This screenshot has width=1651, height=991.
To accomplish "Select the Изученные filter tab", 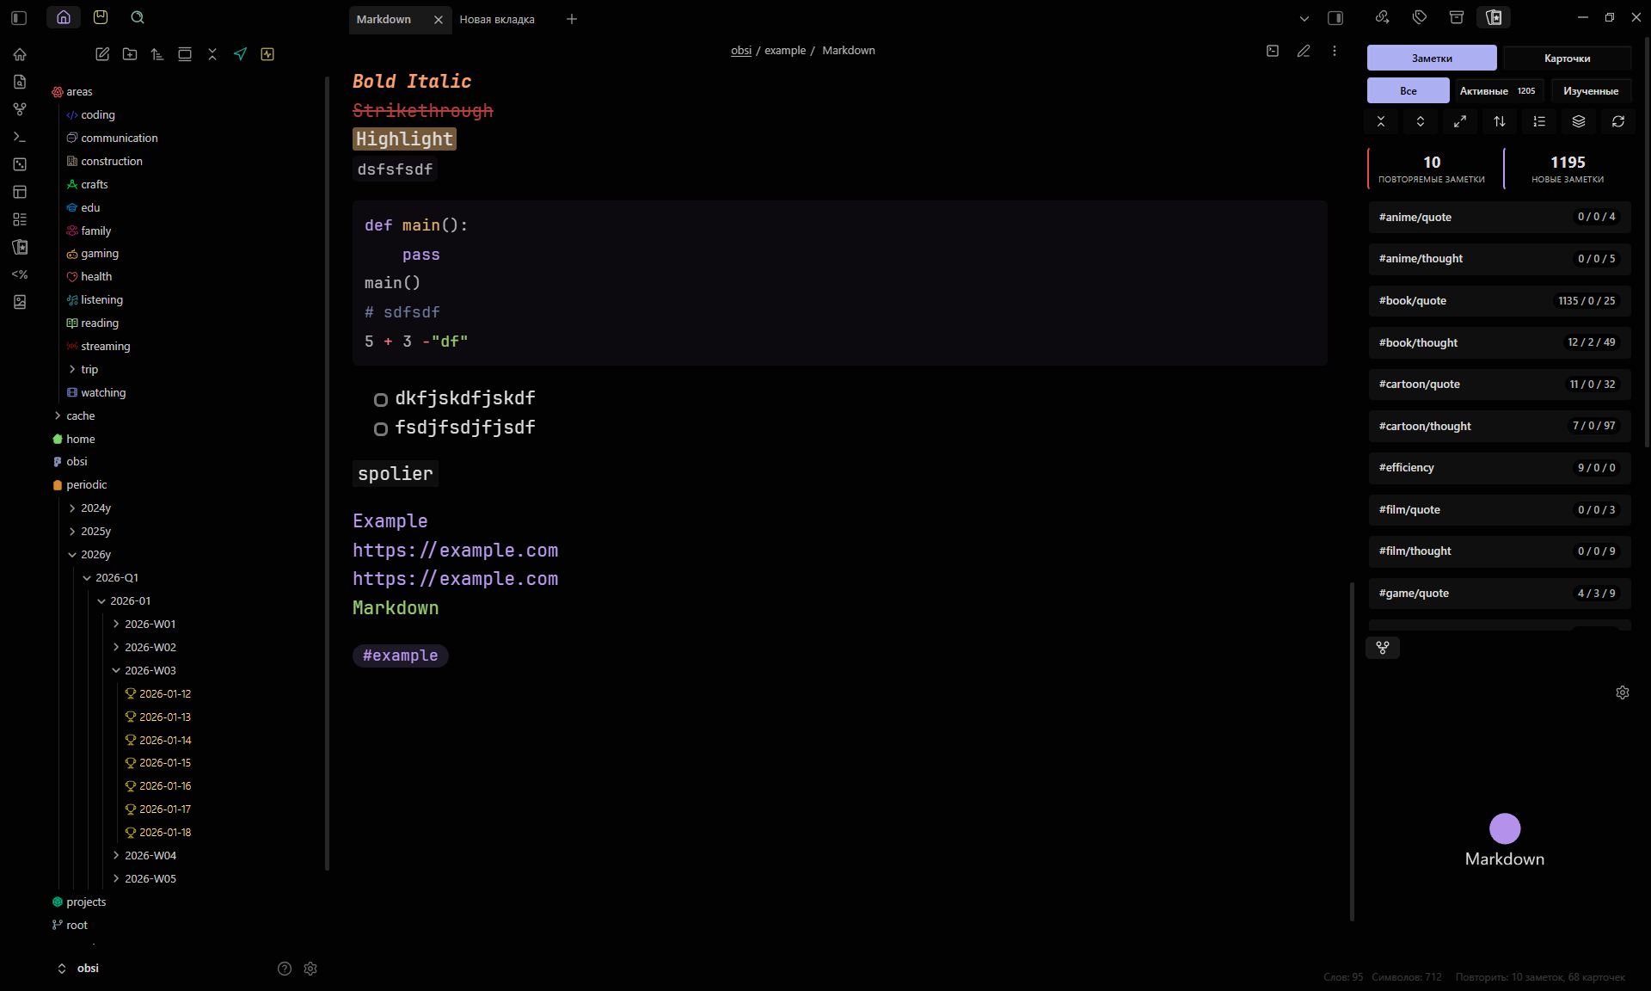I will point(1591,90).
